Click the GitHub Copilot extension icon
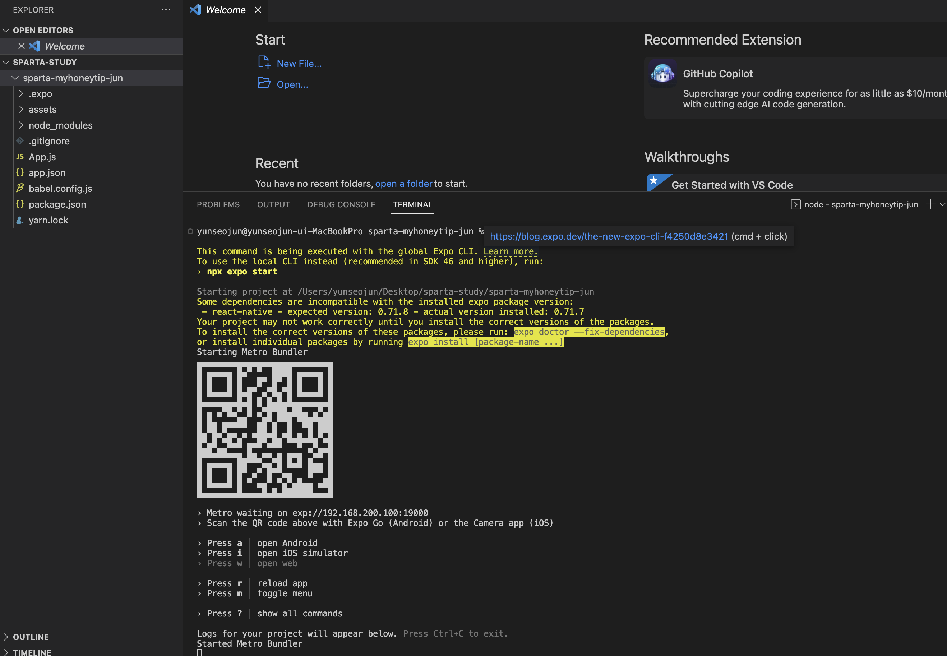The image size is (947, 656). pos(662,73)
